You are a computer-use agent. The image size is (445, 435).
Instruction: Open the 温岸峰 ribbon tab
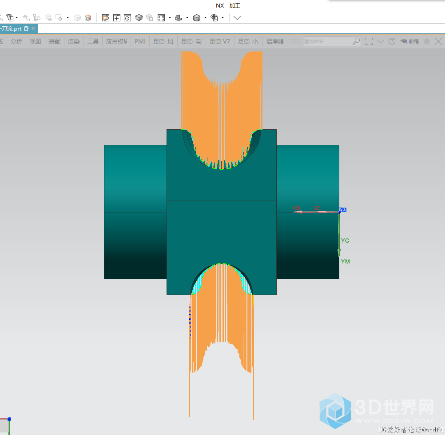coord(275,41)
